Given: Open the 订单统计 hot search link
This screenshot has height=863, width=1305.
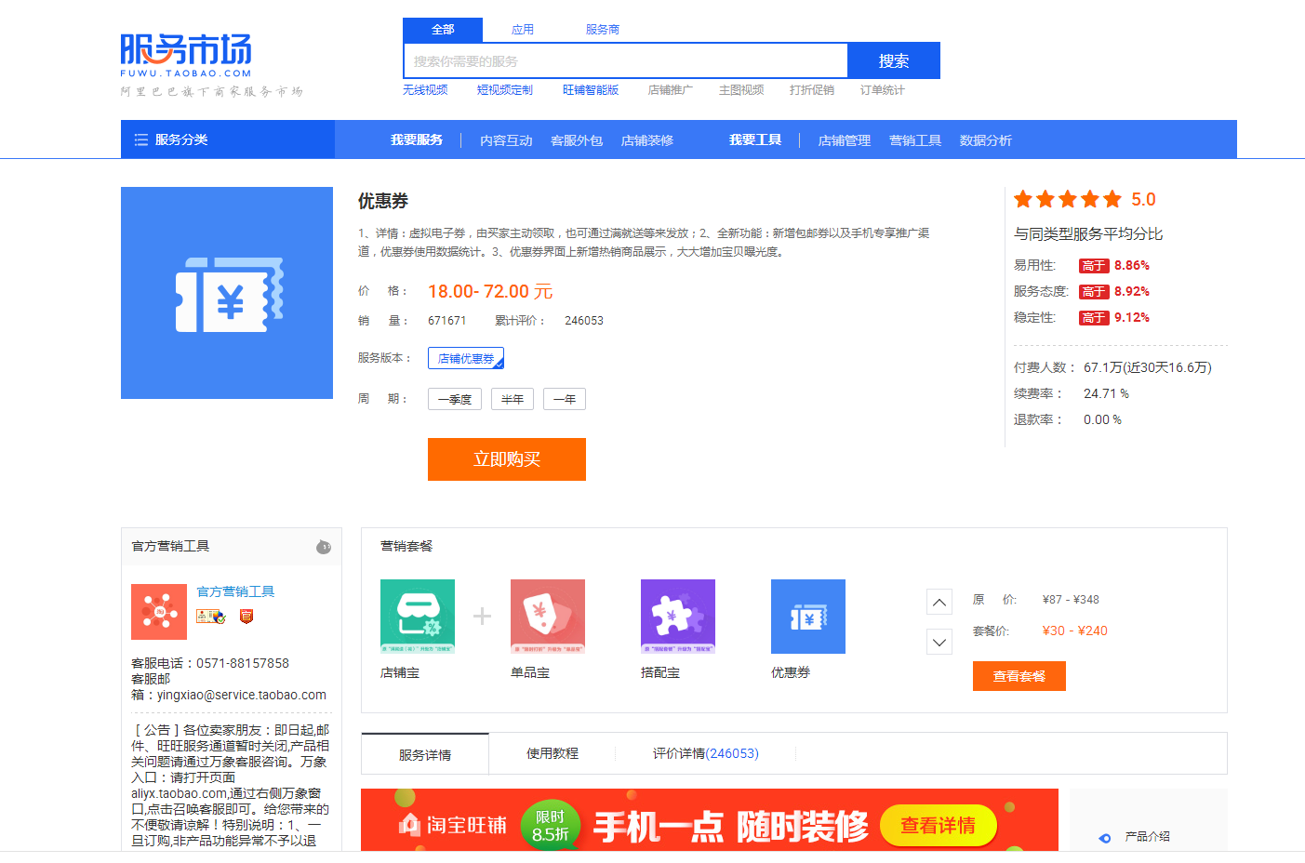Looking at the screenshot, I should click(883, 90).
